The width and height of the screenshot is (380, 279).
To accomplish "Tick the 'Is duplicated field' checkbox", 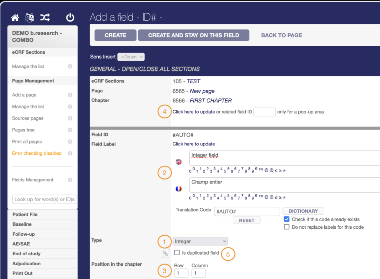I will coord(177,253).
